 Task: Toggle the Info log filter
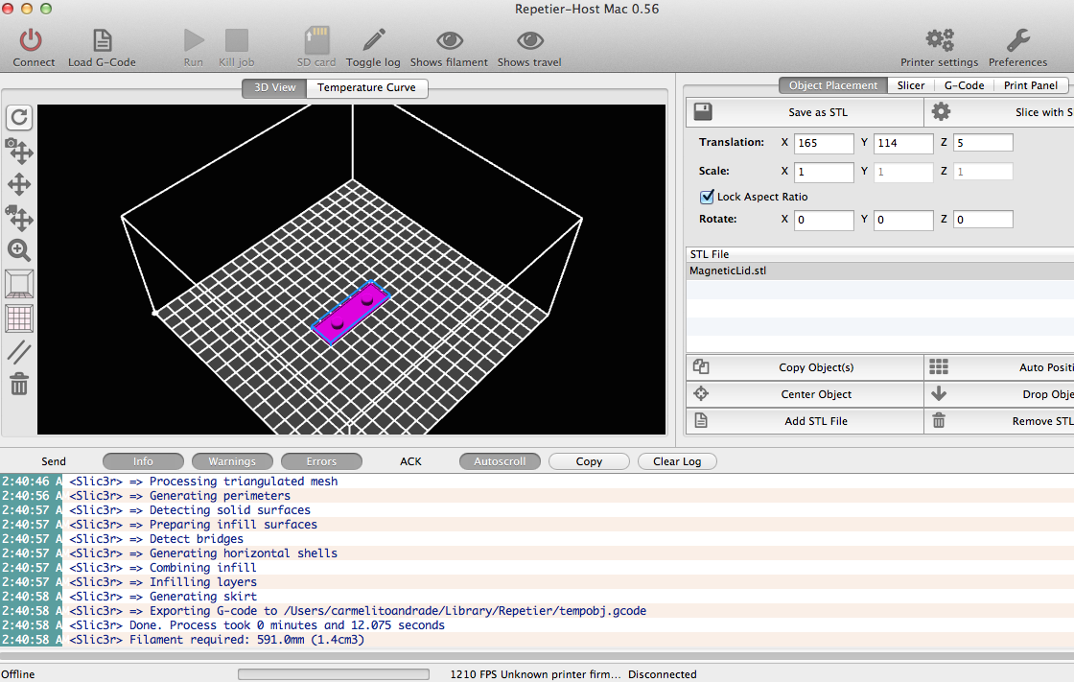click(143, 461)
